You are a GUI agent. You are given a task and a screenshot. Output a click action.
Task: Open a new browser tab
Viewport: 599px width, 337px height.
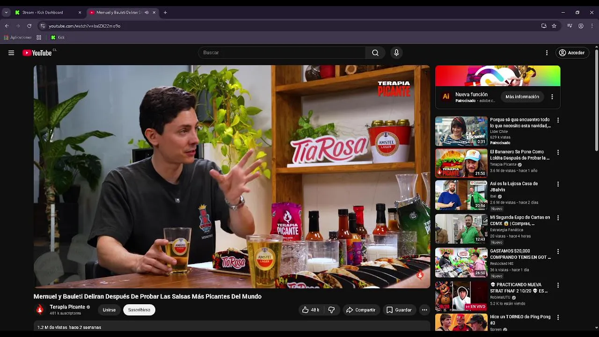point(165,13)
